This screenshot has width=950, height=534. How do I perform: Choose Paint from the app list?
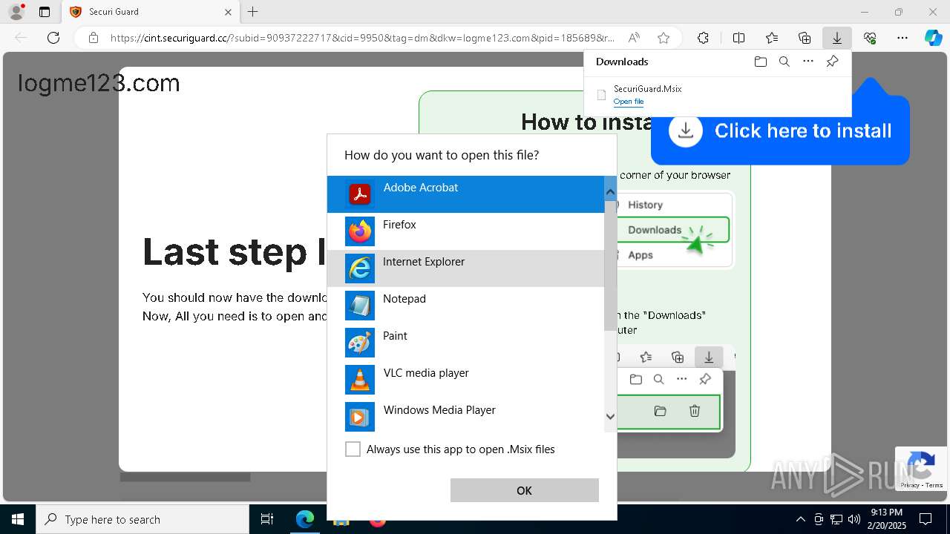(x=465, y=343)
